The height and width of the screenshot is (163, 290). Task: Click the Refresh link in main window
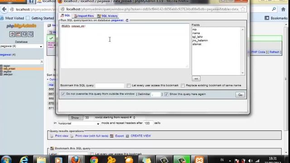[x=274, y=52]
